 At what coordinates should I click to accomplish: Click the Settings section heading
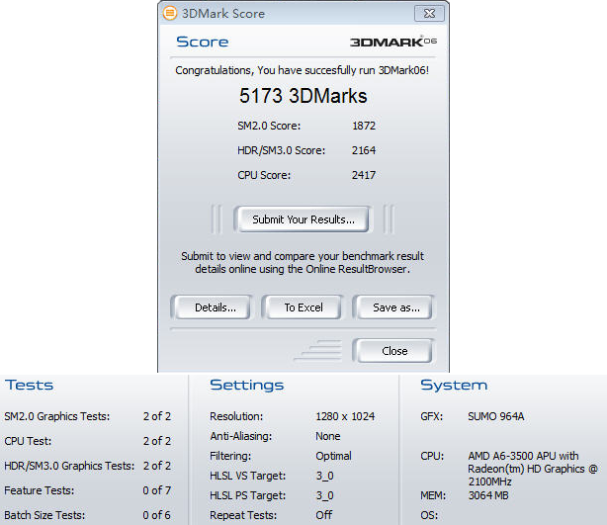(x=246, y=385)
